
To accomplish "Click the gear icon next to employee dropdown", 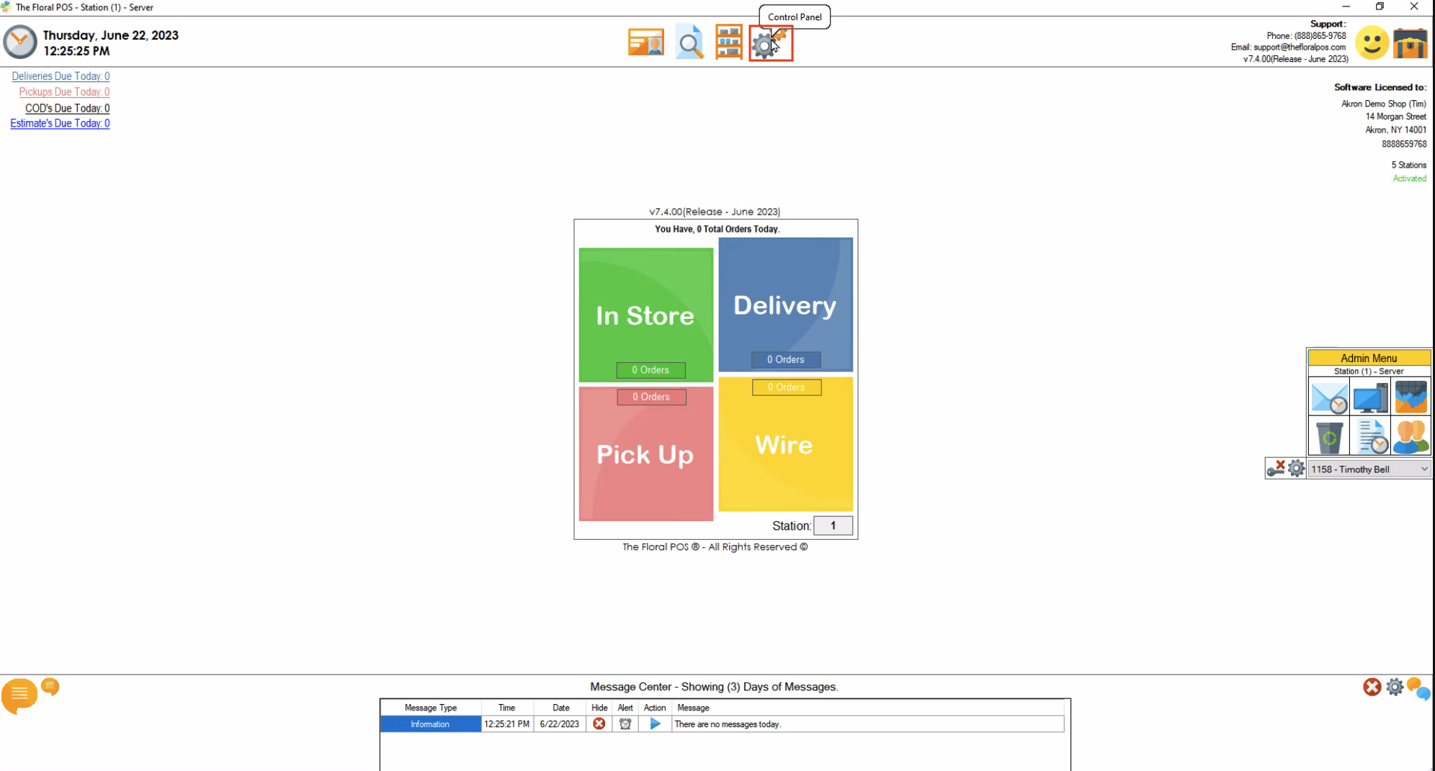I will tap(1296, 469).
